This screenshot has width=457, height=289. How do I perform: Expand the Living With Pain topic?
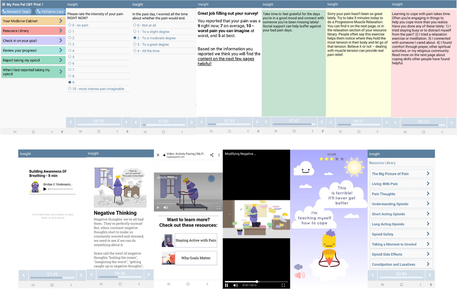[401, 184]
